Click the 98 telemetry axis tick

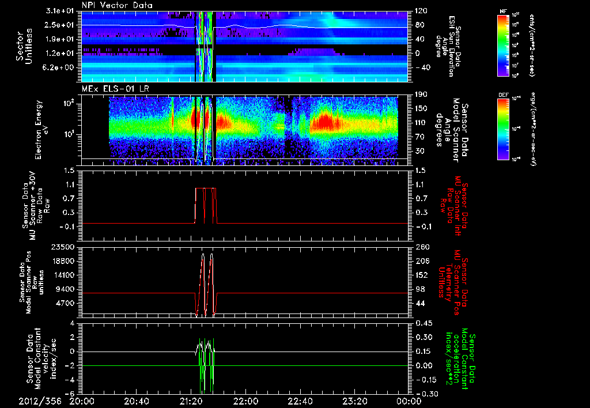(420, 289)
